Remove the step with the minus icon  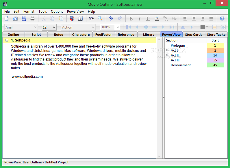(155, 27)
